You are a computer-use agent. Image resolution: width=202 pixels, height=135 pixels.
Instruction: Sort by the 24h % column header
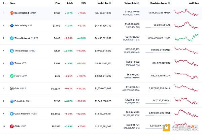[69, 3]
